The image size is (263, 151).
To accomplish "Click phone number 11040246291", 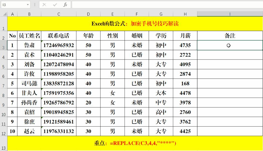I will (x=59, y=55).
